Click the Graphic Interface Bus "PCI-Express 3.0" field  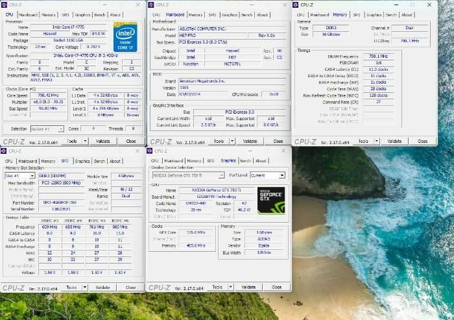pyautogui.click(x=240, y=112)
